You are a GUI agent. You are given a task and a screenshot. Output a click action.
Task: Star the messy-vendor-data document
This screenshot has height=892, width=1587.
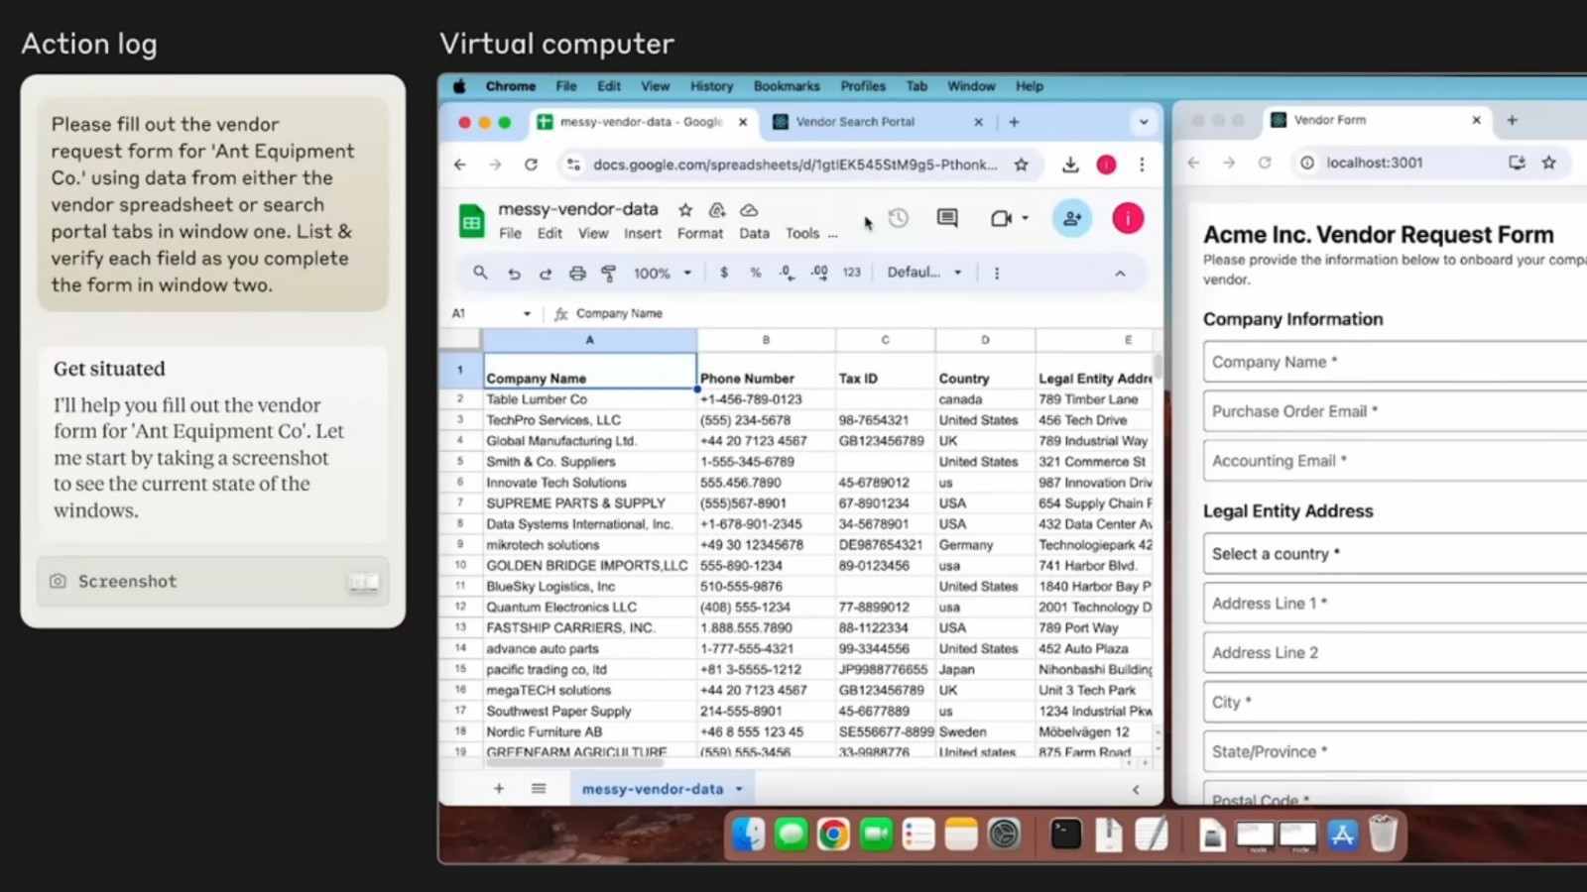(x=685, y=210)
